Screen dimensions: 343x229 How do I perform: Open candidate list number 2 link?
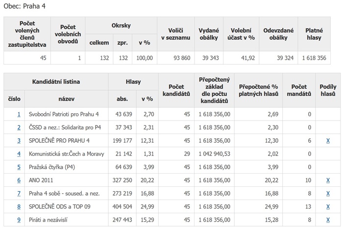19,127
